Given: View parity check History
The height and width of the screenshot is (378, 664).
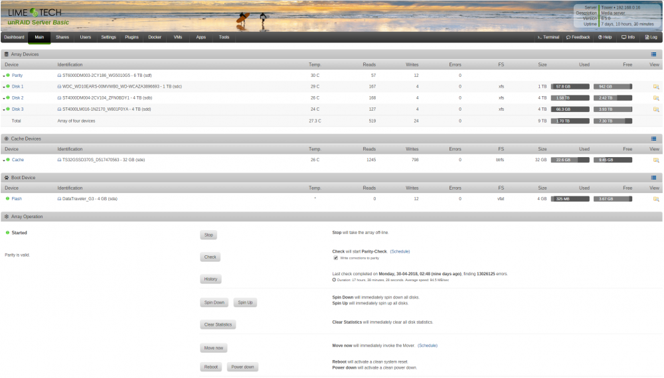Looking at the screenshot, I should point(210,279).
